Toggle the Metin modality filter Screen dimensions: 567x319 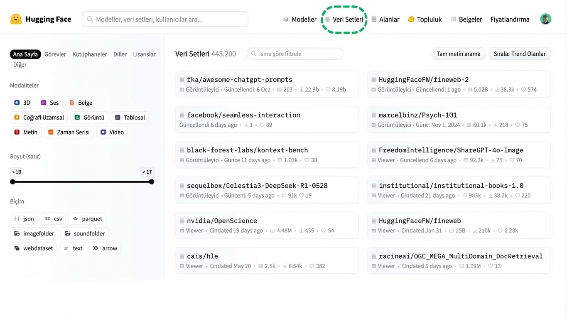[25, 132]
